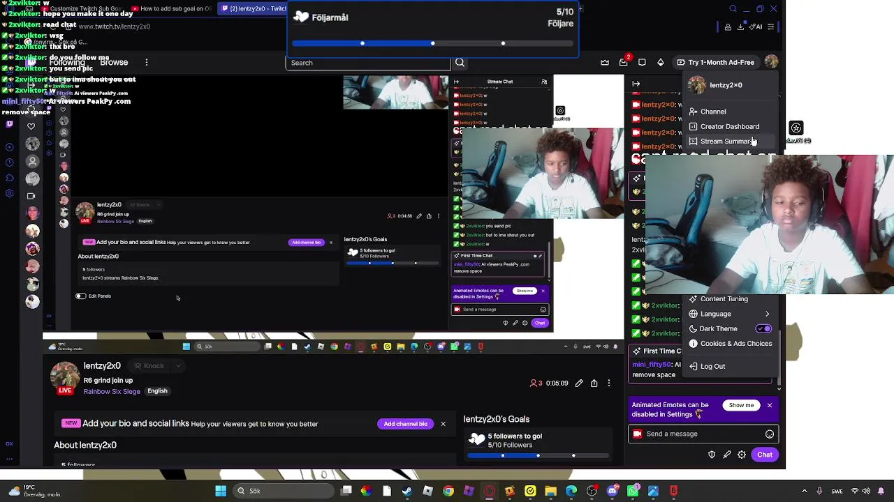Click main lentzy2x0's Goals progress bar
Image resolution: width=894 pixels, height=502 pixels.
[538, 456]
